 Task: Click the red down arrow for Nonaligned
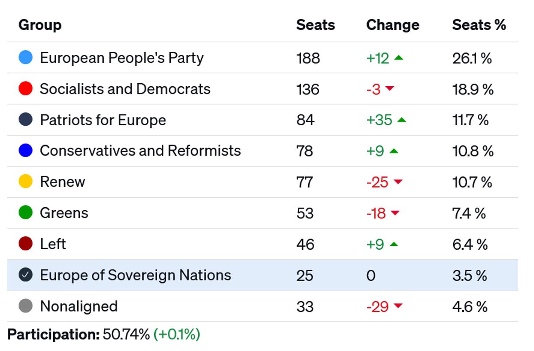click(398, 306)
